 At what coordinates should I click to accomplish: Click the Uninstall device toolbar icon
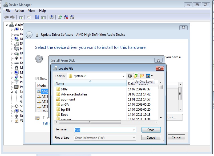[x=66, y=17]
